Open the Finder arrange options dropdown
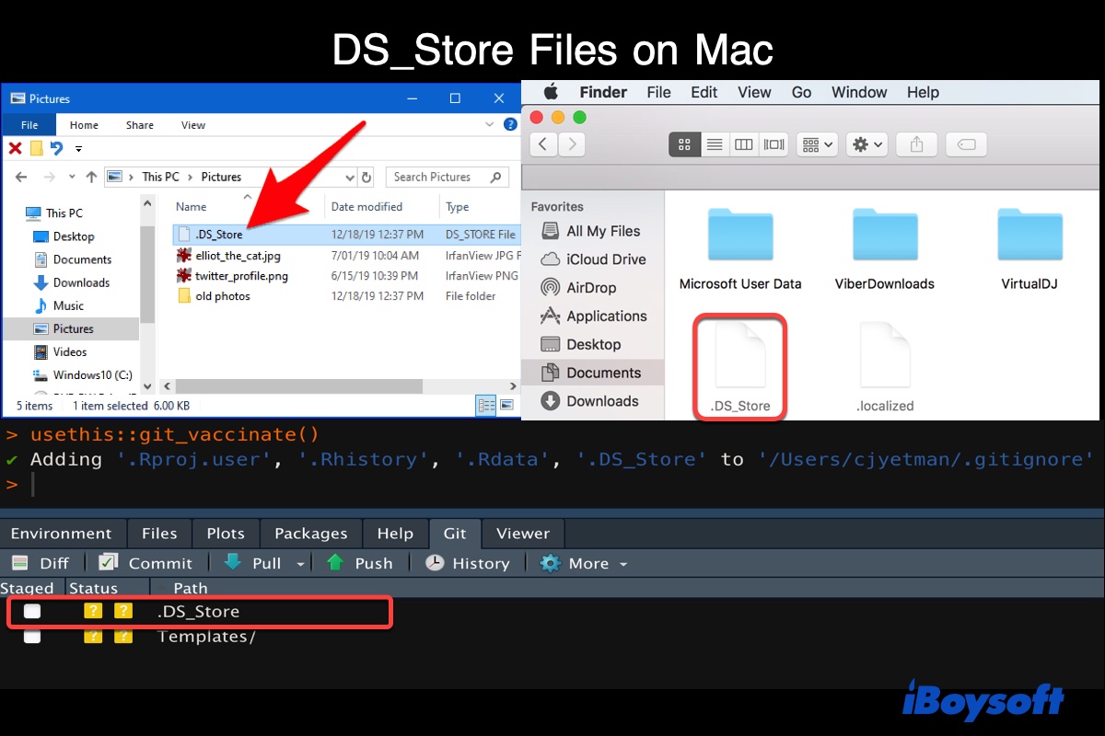 tap(816, 144)
